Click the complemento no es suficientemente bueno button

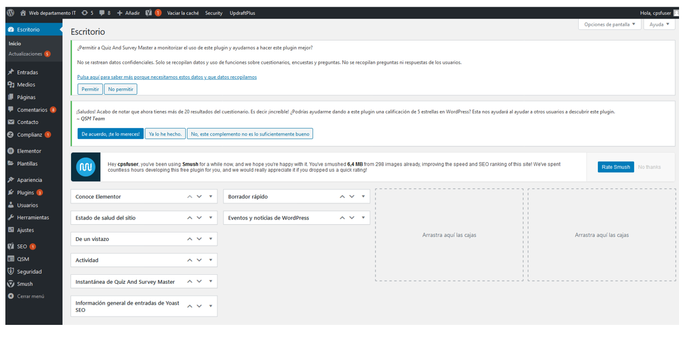[250, 134]
